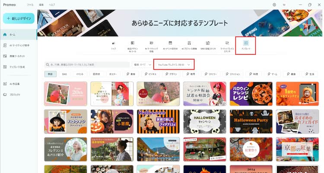Select the ポスター category tab
The width and height of the screenshot is (324, 173).
113,74
